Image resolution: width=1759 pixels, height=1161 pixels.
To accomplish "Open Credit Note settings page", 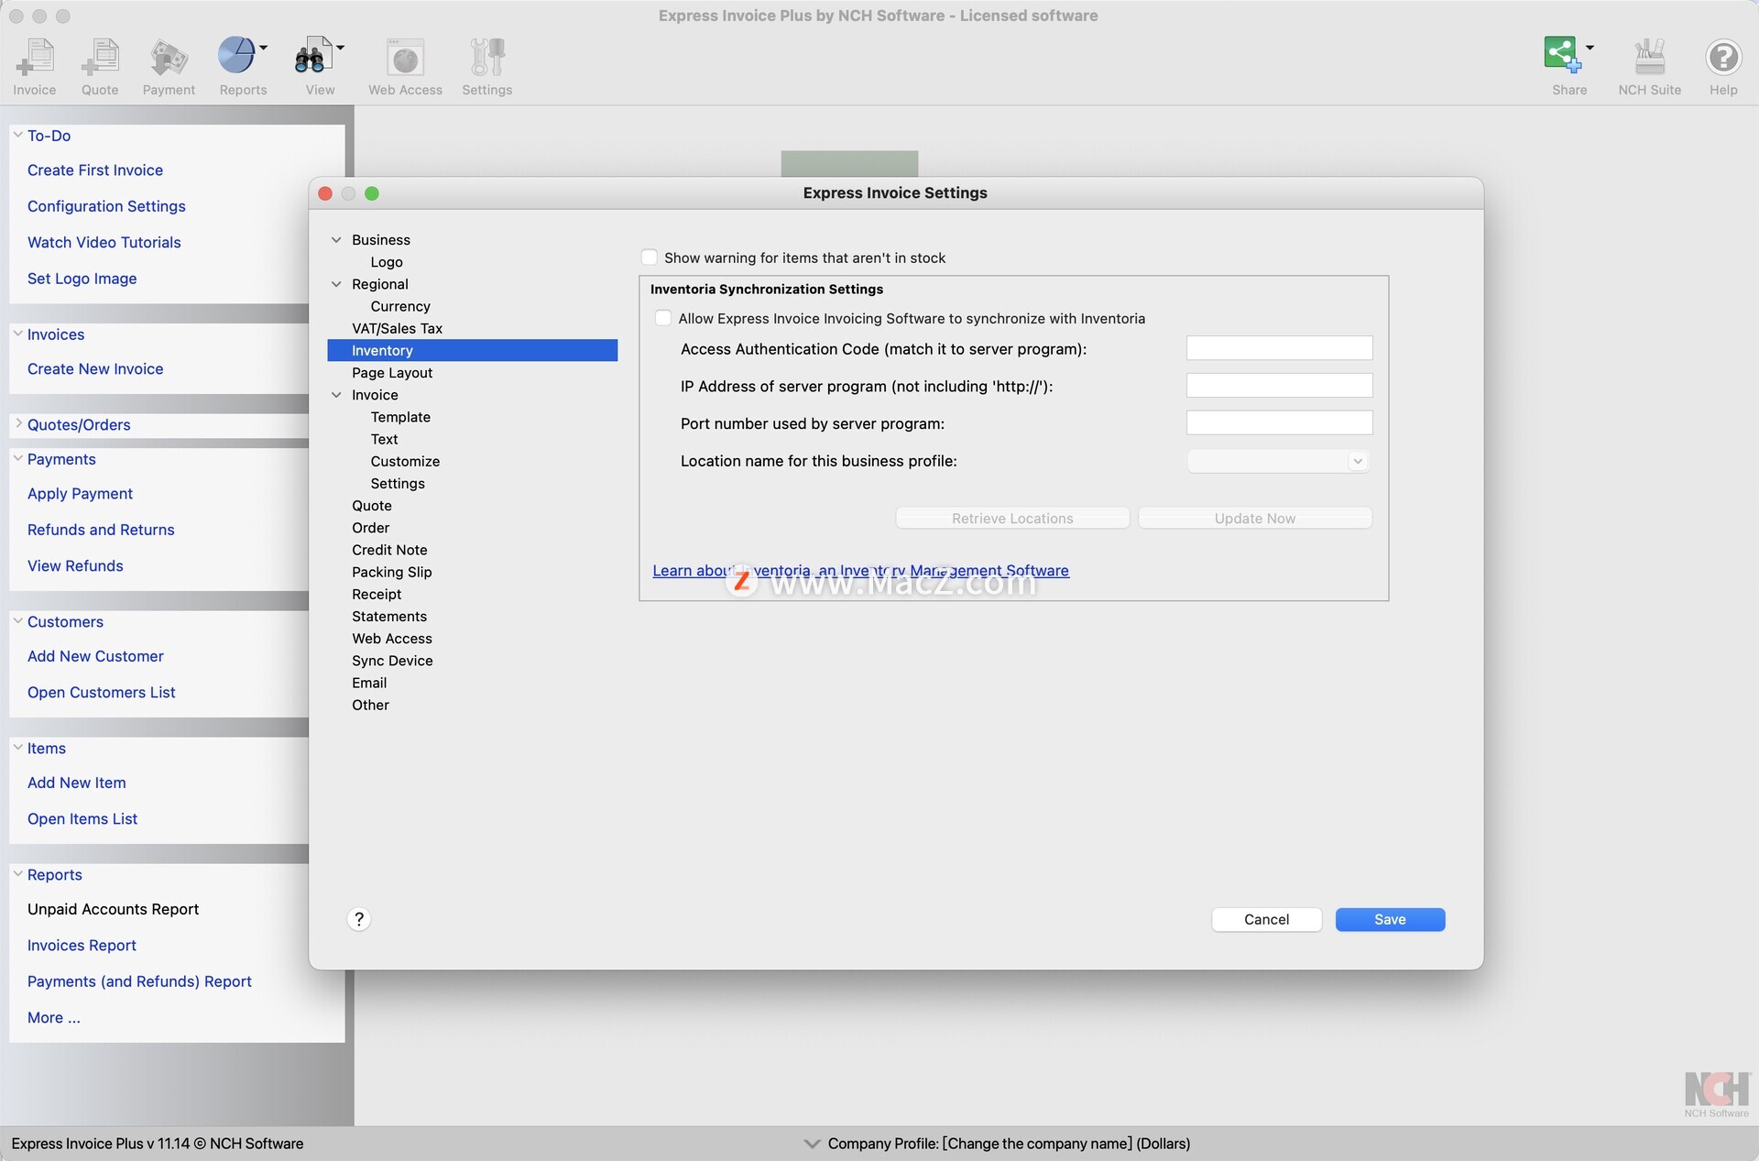I will pos(389,550).
